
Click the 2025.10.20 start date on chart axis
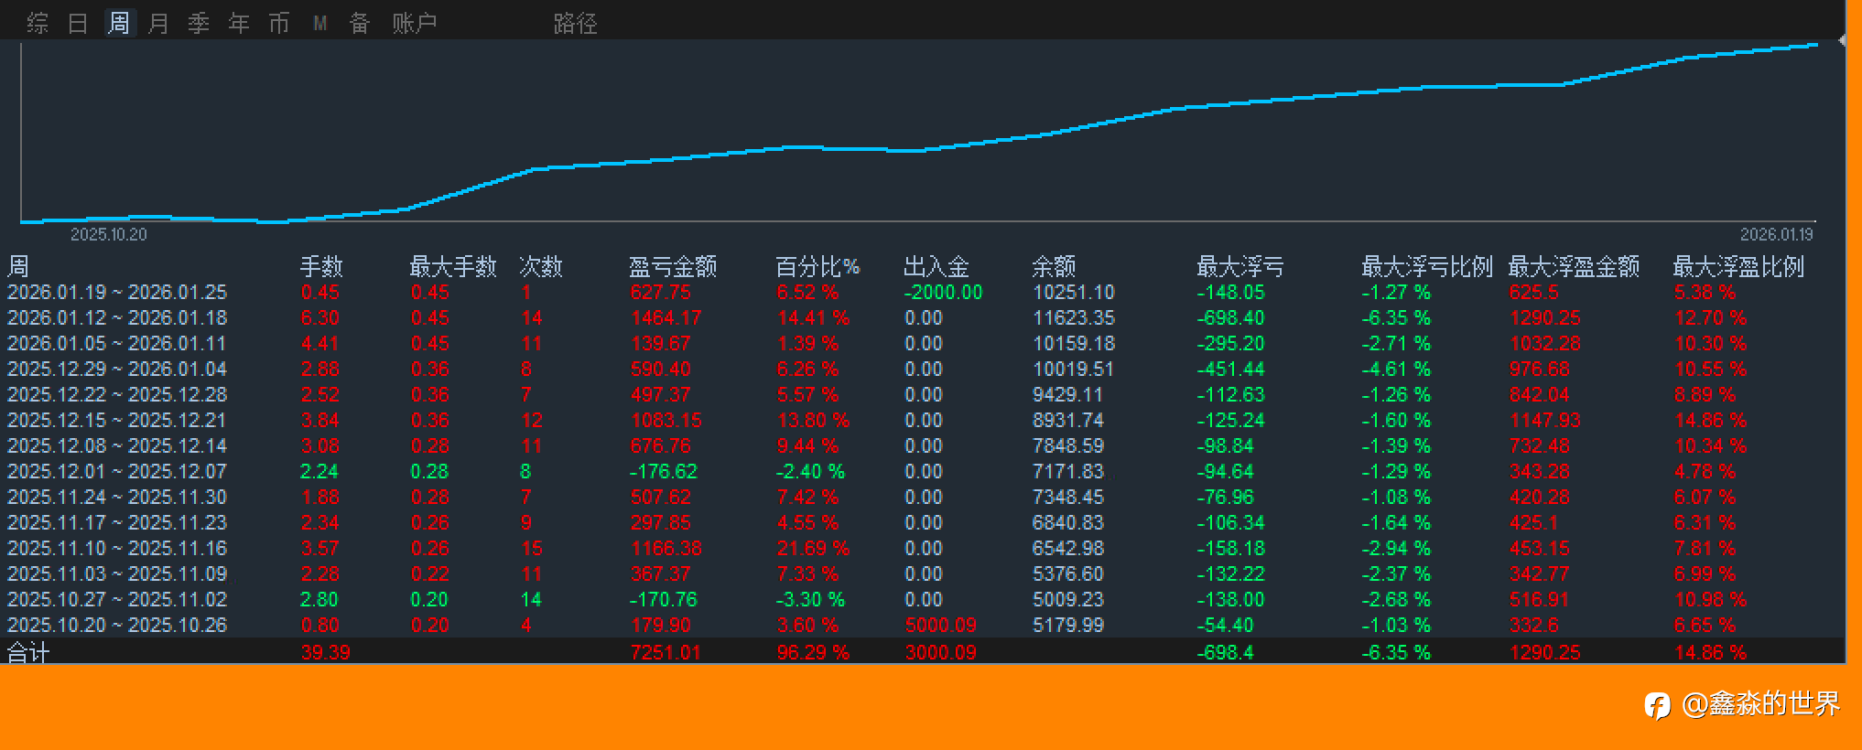click(x=109, y=234)
